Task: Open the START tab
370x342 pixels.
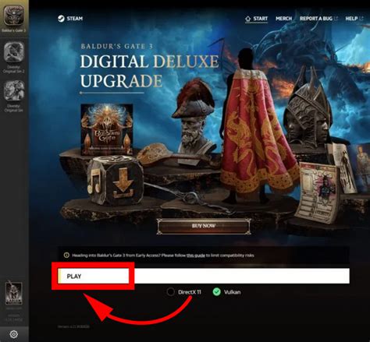Action: [256, 19]
